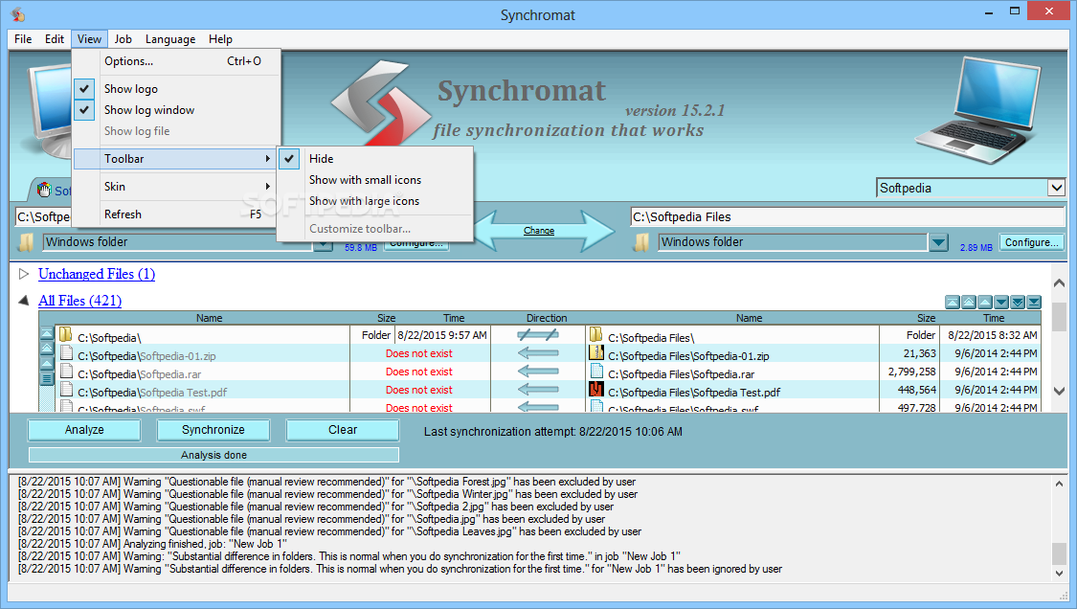Click the Clear button
Screen dimensions: 1077x609
(342, 430)
